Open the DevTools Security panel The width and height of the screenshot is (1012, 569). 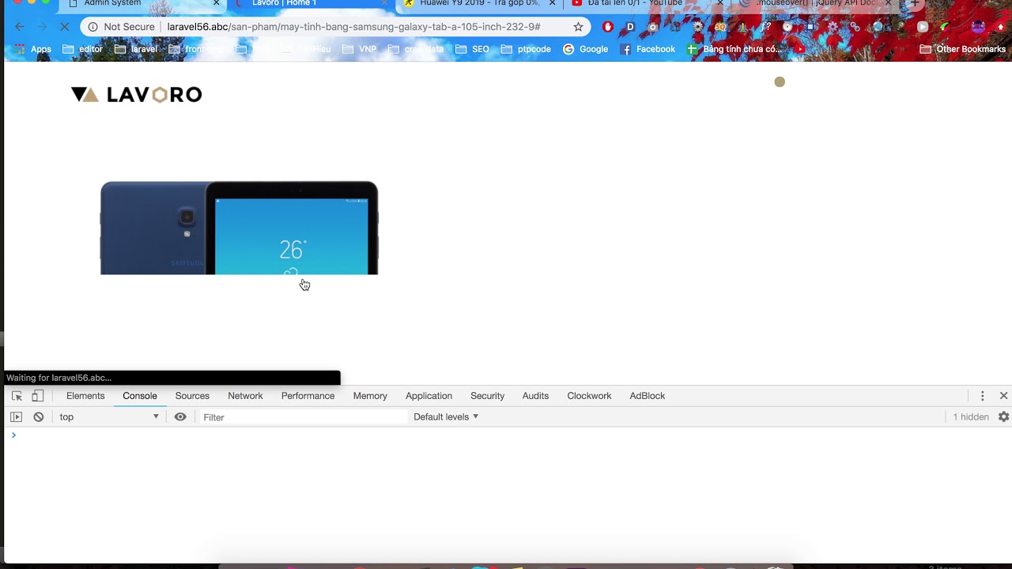pos(487,396)
